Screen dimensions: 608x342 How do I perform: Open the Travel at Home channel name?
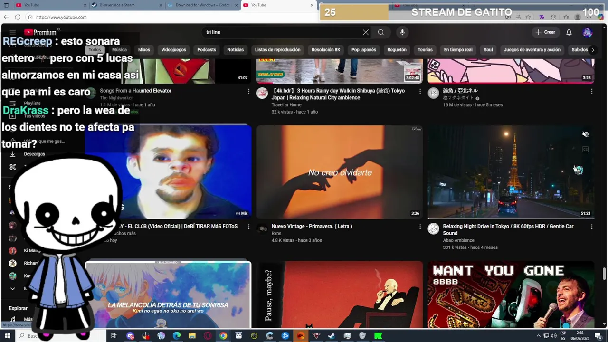coord(286,105)
